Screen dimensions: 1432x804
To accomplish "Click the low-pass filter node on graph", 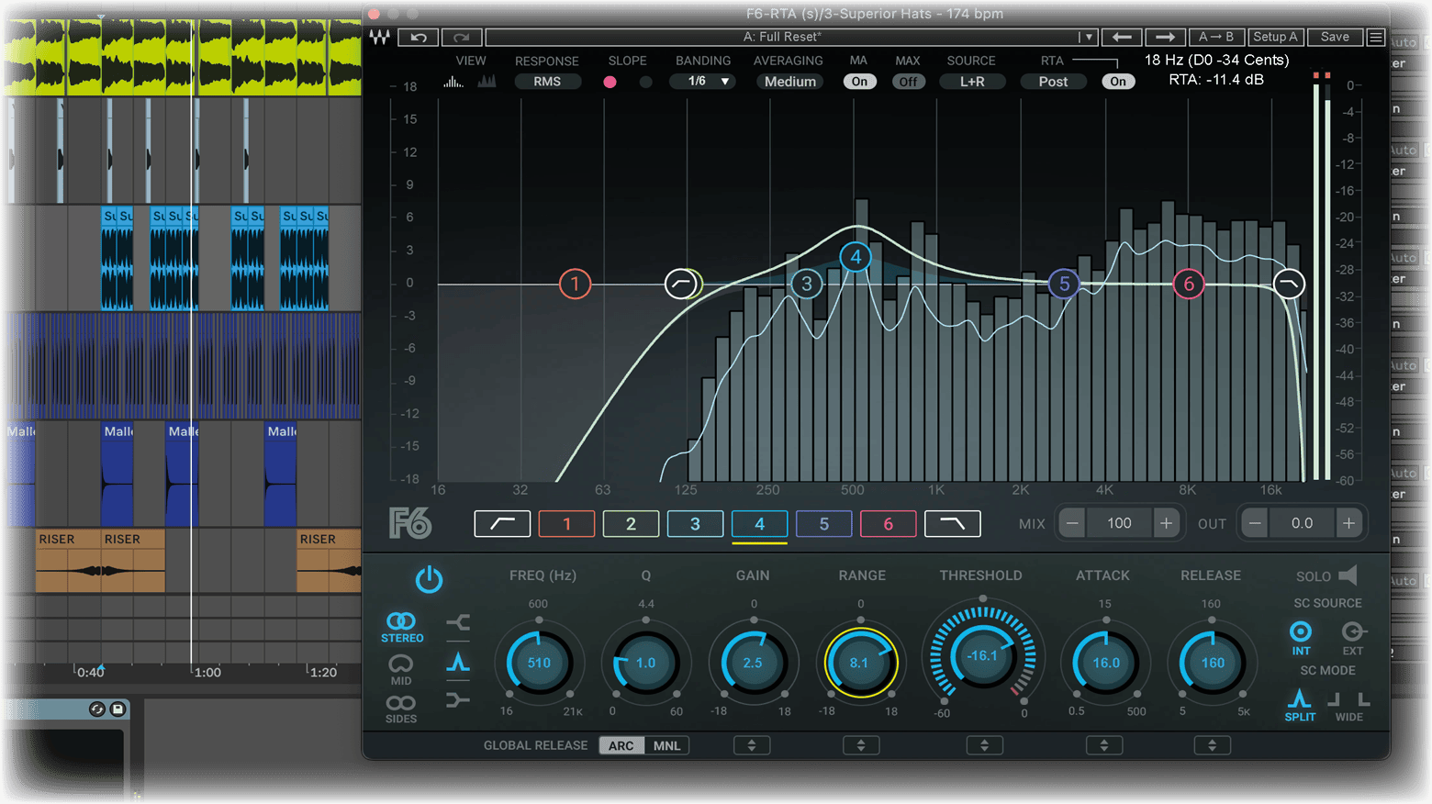I will tap(1289, 284).
